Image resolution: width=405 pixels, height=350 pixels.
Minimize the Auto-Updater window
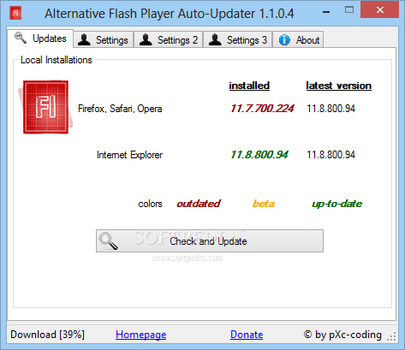pyautogui.click(x=326, y=12)
